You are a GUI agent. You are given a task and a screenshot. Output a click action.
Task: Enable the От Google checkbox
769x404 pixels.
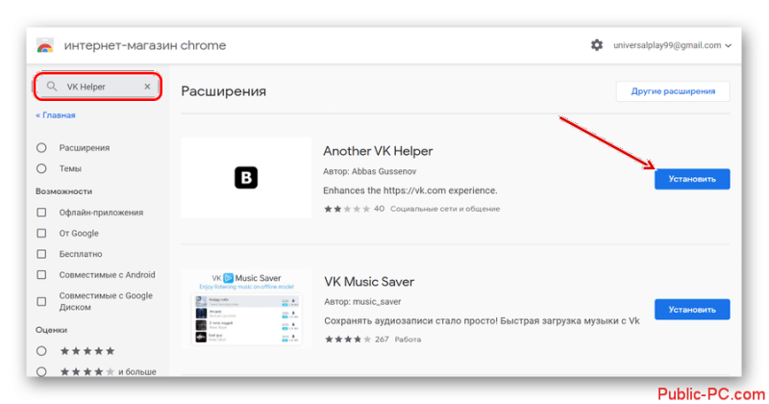pyautogui.click(x=41, y=233)
